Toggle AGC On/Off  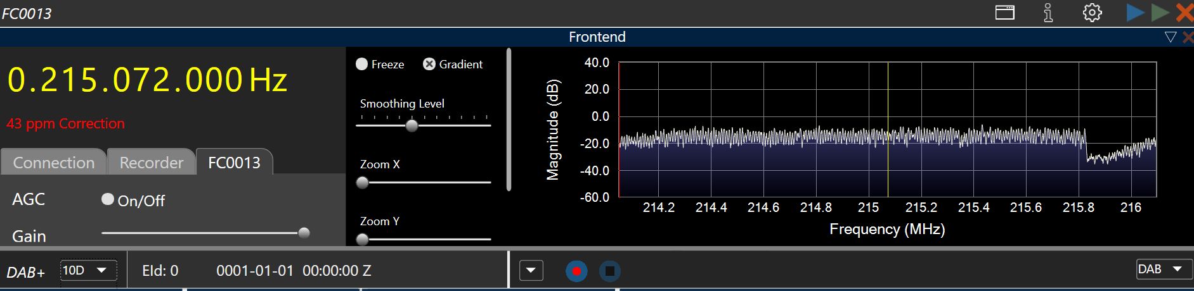point(108,199)
